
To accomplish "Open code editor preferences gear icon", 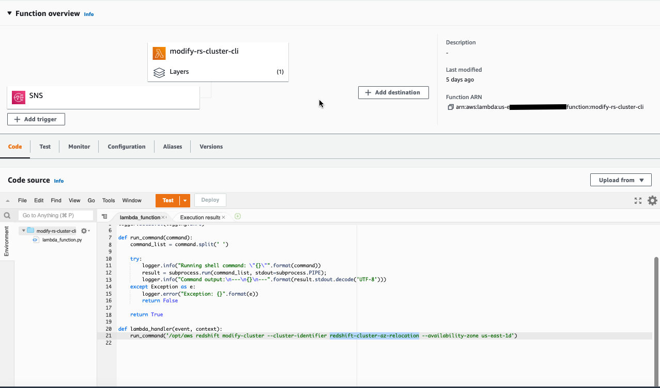I will pos(652,201).
